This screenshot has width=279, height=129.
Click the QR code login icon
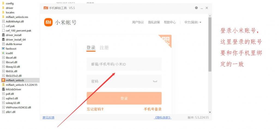[x=166, y=41]
